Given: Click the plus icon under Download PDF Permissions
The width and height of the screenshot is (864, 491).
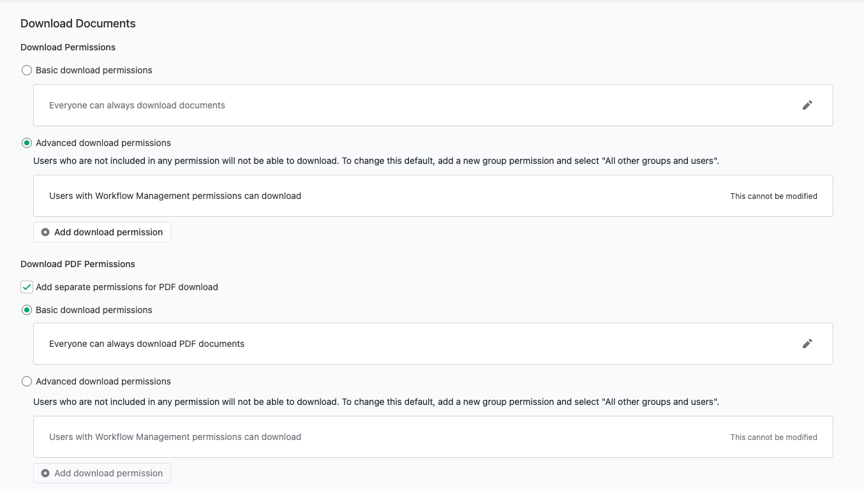Looking at the screenshot, I should click(x=45, y=474).
